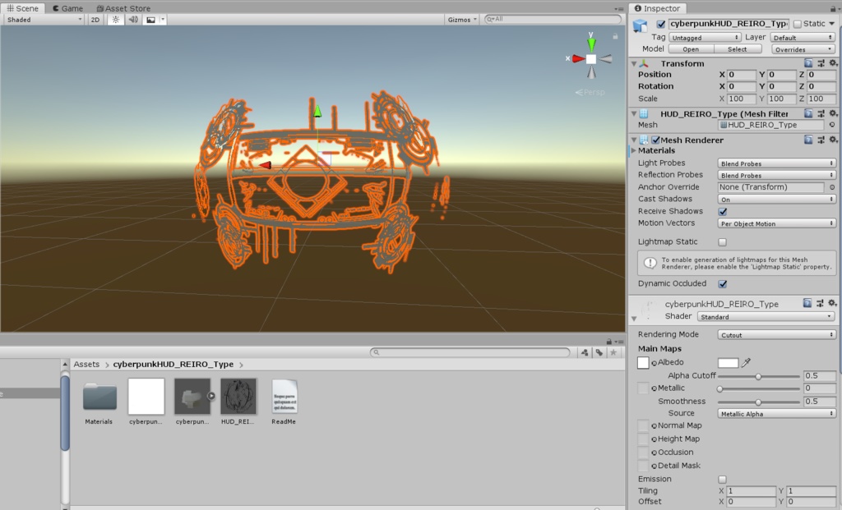
Task: Uncheck Receive Shadows
Action: [x=723, y=211]
